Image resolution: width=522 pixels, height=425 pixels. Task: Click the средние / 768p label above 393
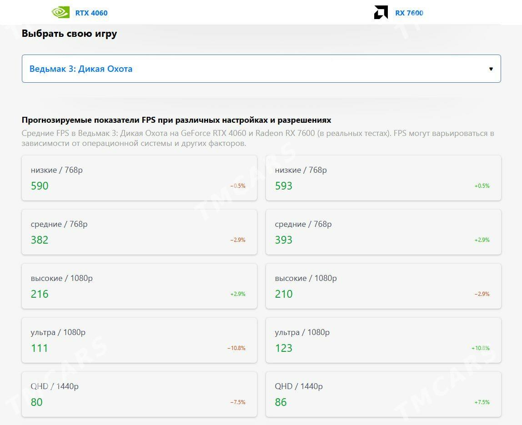pos(303,224)
